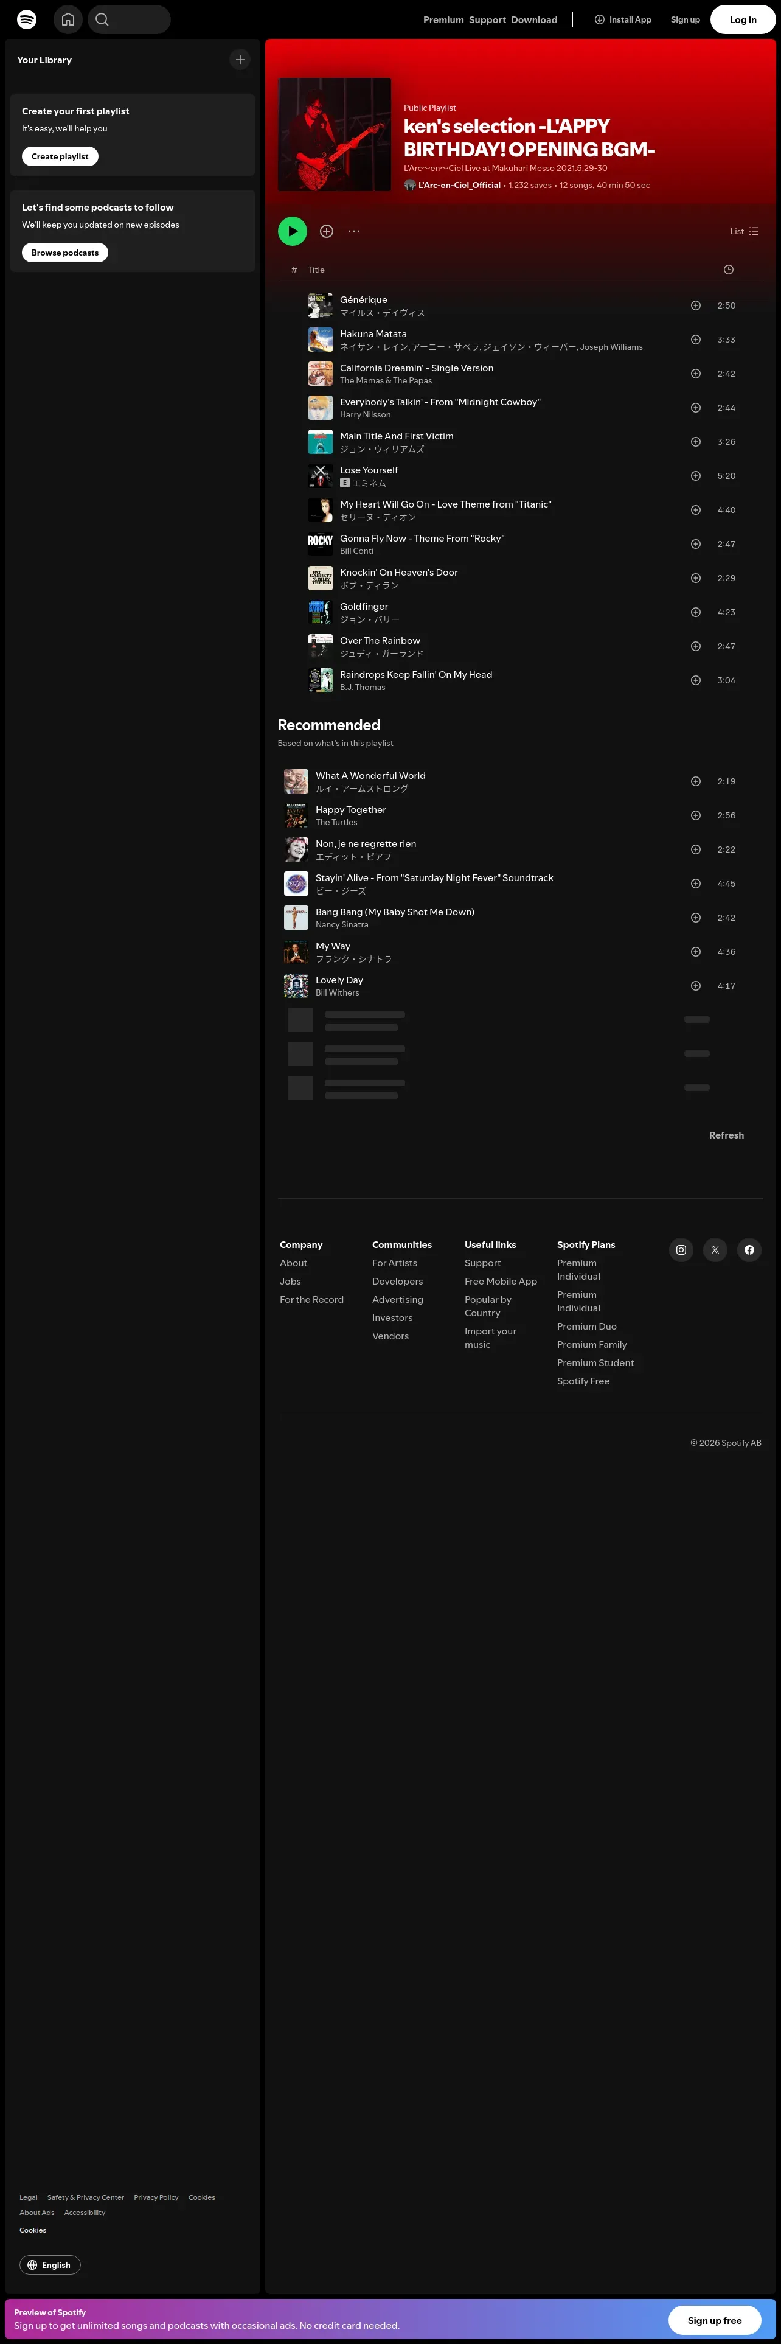Play the ken's selection playlist
Image resolution: width=781 pixels, height=2344 pixels.
[293, 231]
